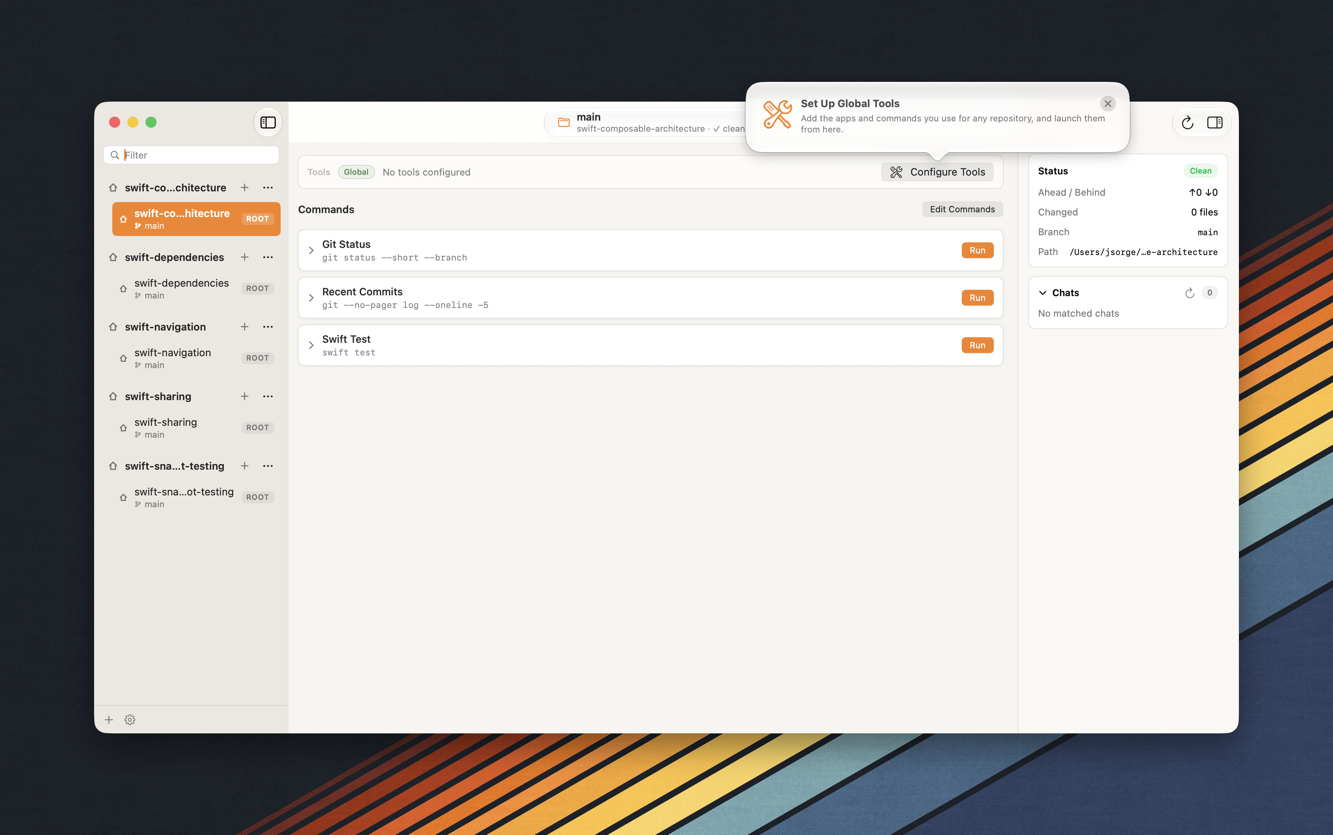
Task: Add worktree to swift-sharing repository
Action: point(244,397)
